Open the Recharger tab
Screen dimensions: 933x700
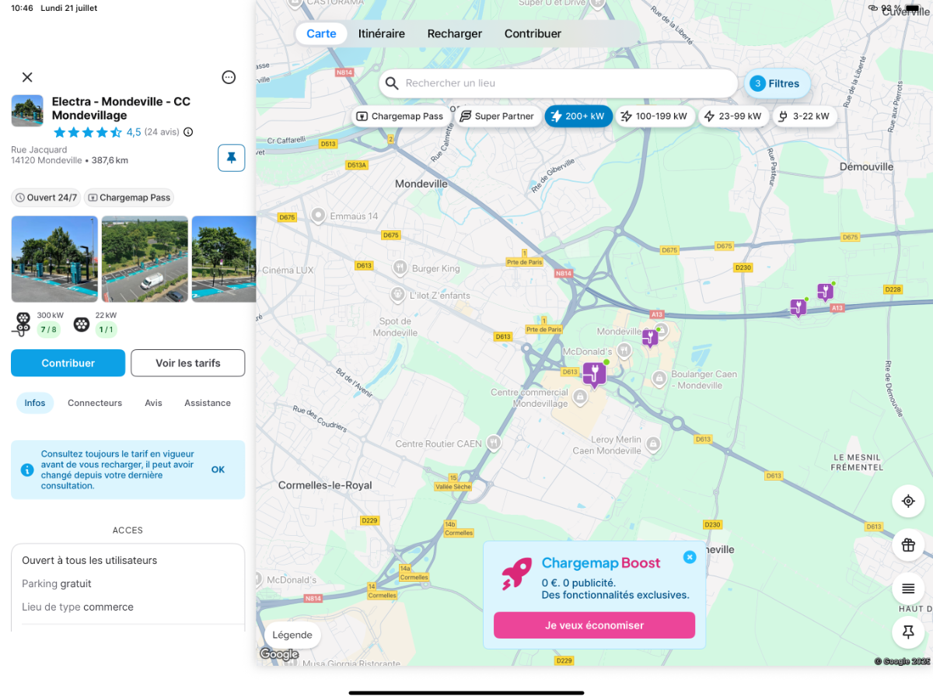tap(455, 33)
